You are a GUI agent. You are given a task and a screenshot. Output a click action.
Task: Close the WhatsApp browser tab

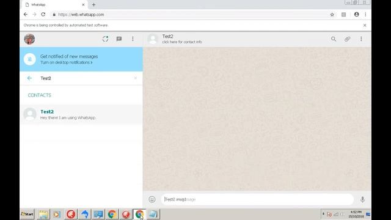pos(83,5)
